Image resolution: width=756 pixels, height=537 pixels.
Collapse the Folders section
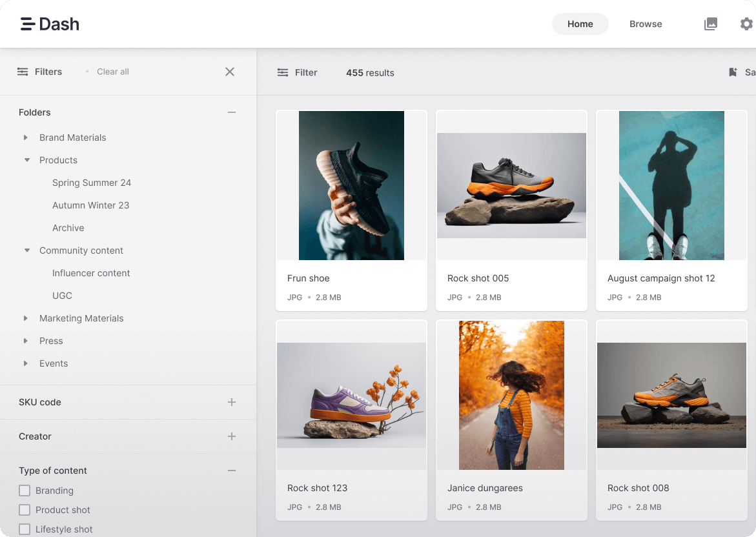click(232, 112)
